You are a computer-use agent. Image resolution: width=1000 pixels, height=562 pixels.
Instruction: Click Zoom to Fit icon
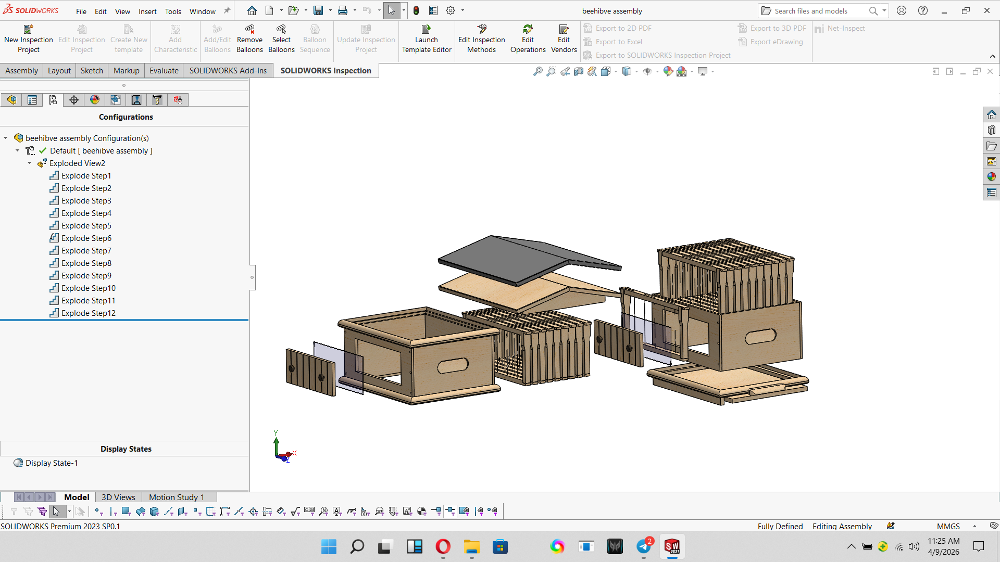coord(538,71)
